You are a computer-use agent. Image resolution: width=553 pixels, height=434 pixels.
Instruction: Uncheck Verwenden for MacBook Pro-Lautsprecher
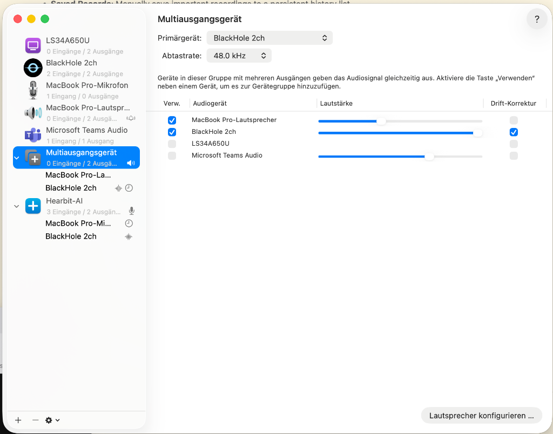click(172, 120)
